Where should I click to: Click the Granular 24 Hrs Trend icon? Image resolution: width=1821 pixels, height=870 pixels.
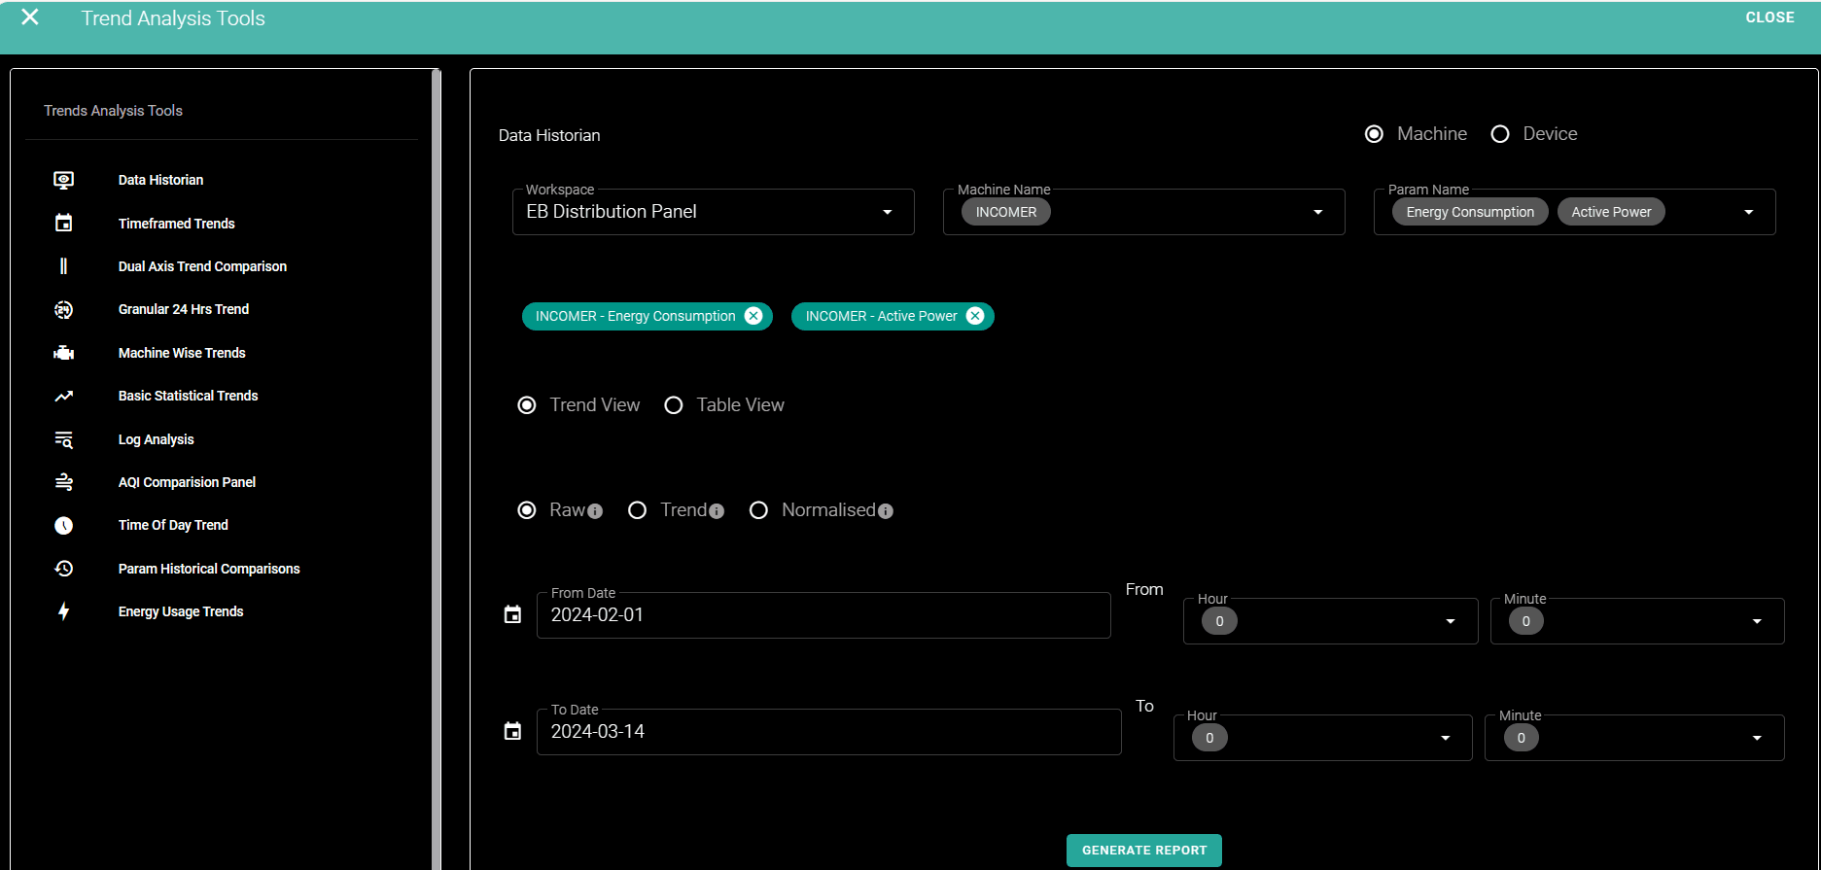point(63,310)
